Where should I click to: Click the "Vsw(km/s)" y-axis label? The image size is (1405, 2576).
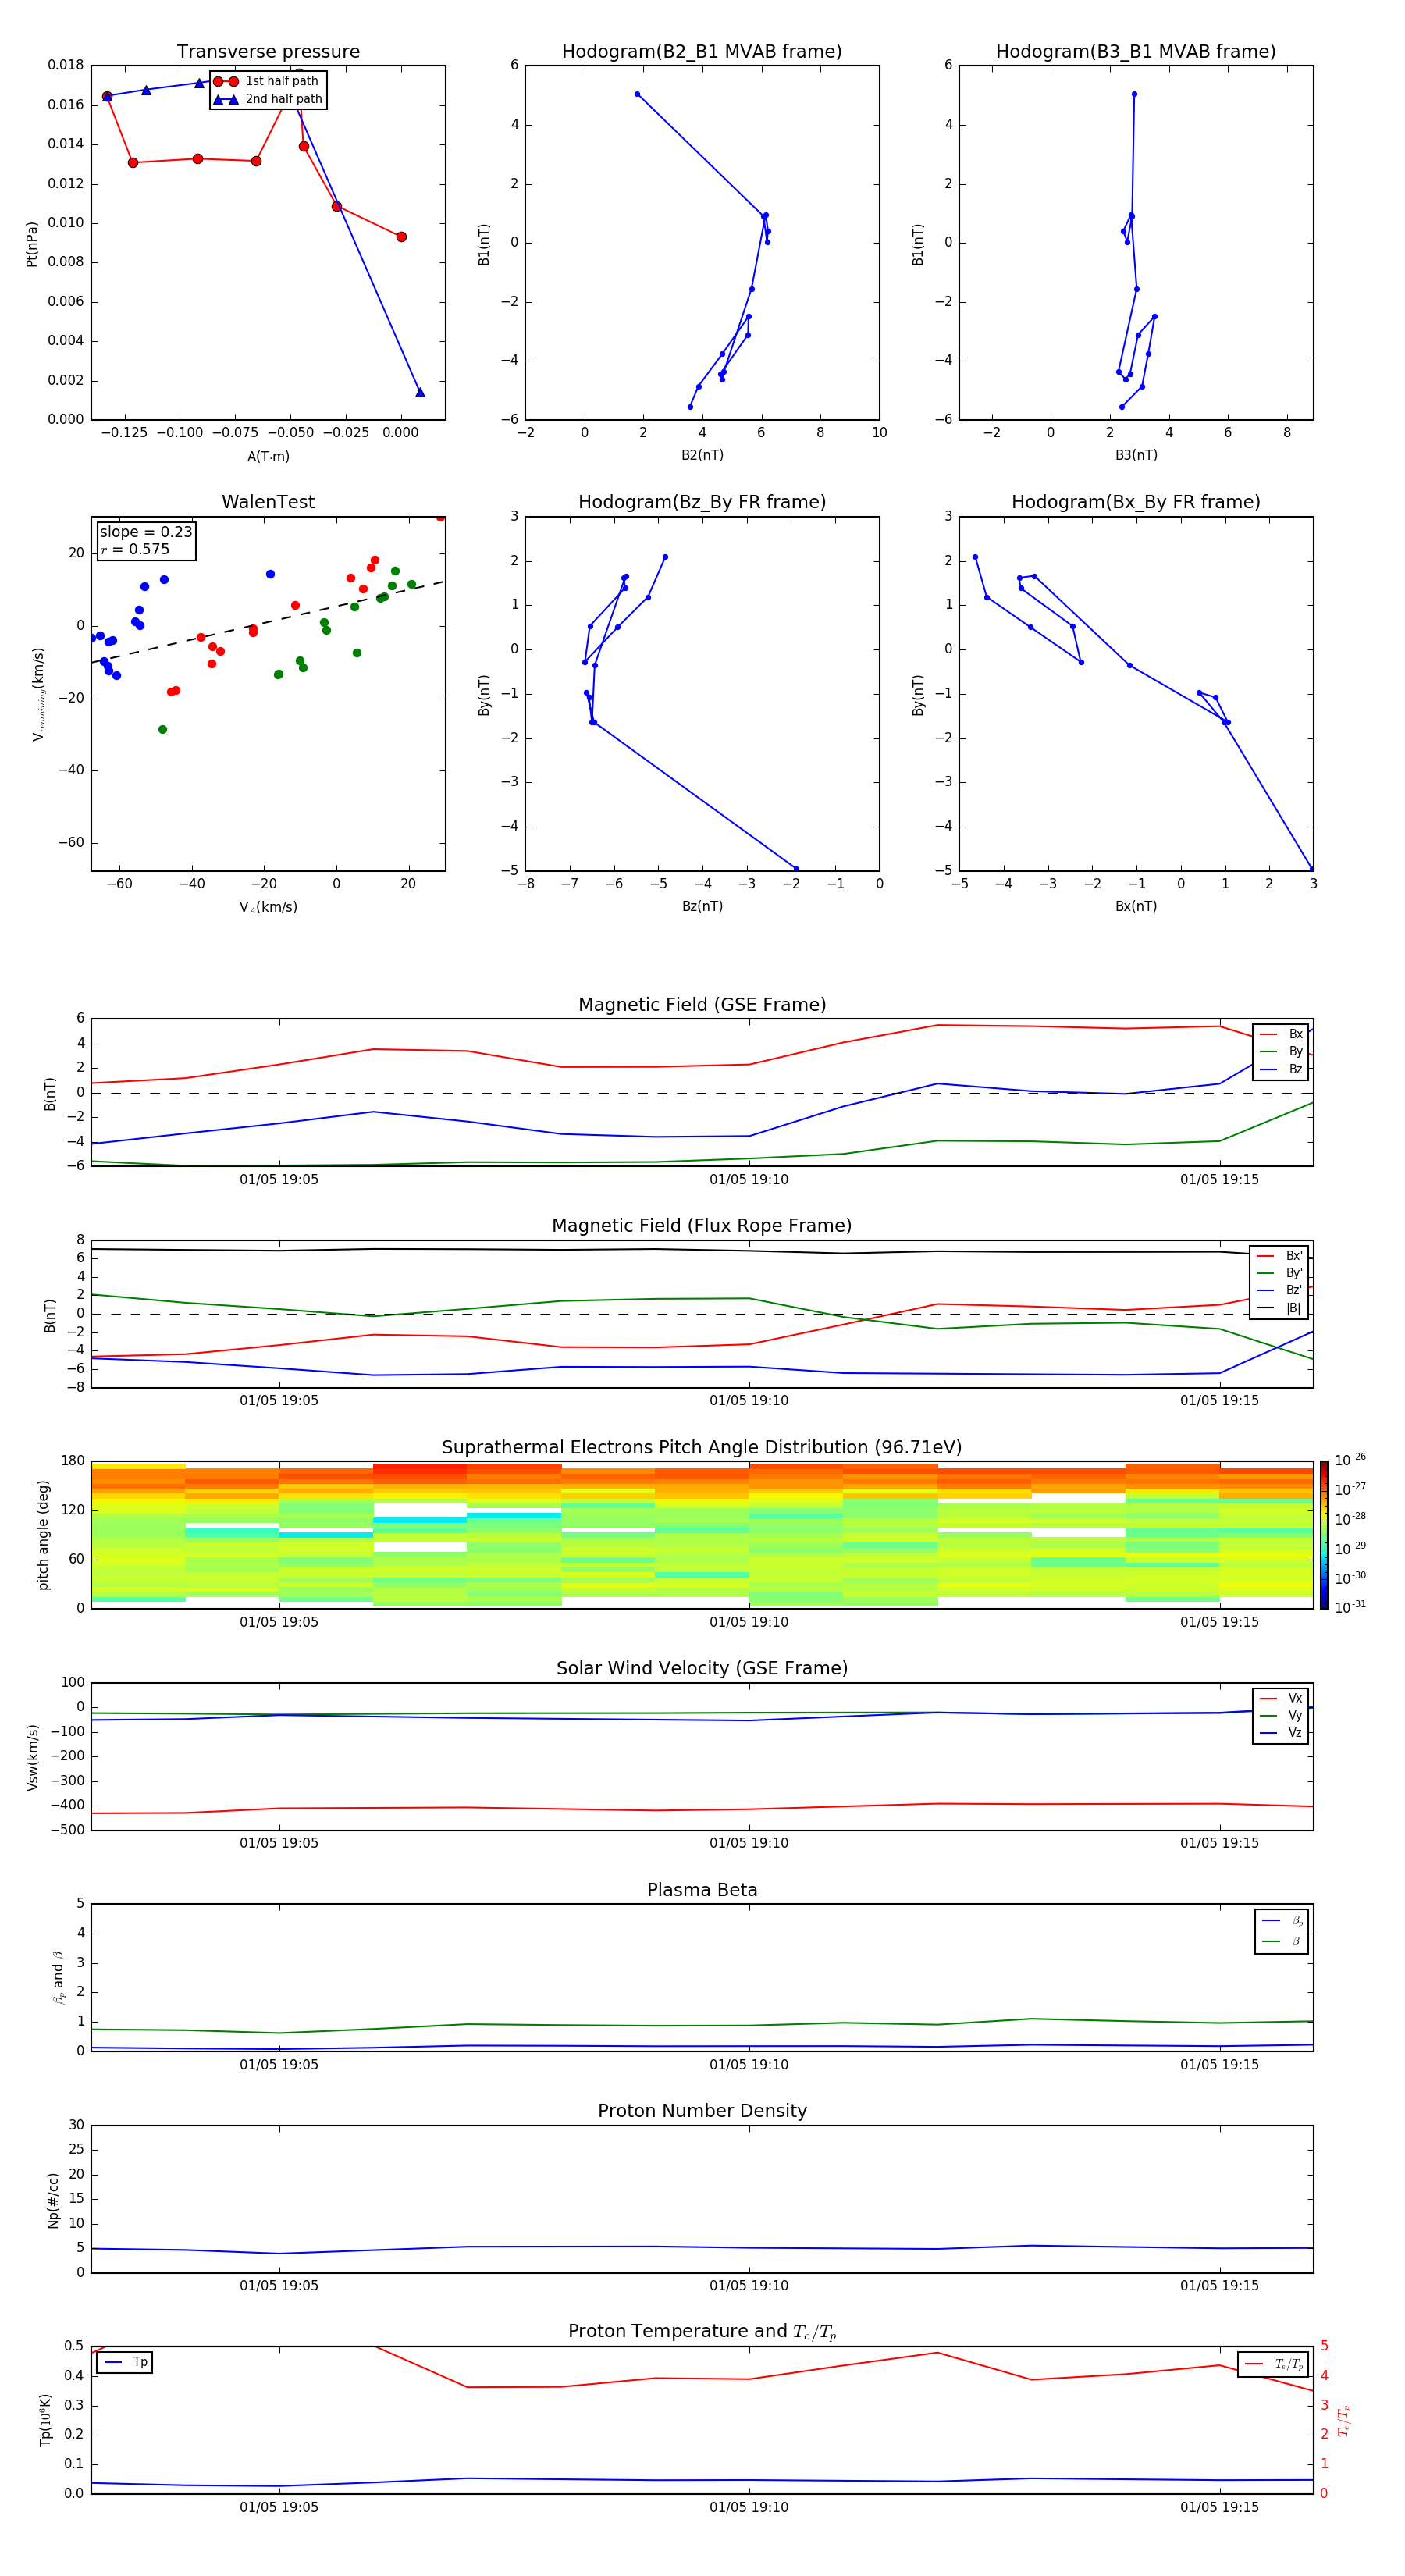tap(32, 1757)
